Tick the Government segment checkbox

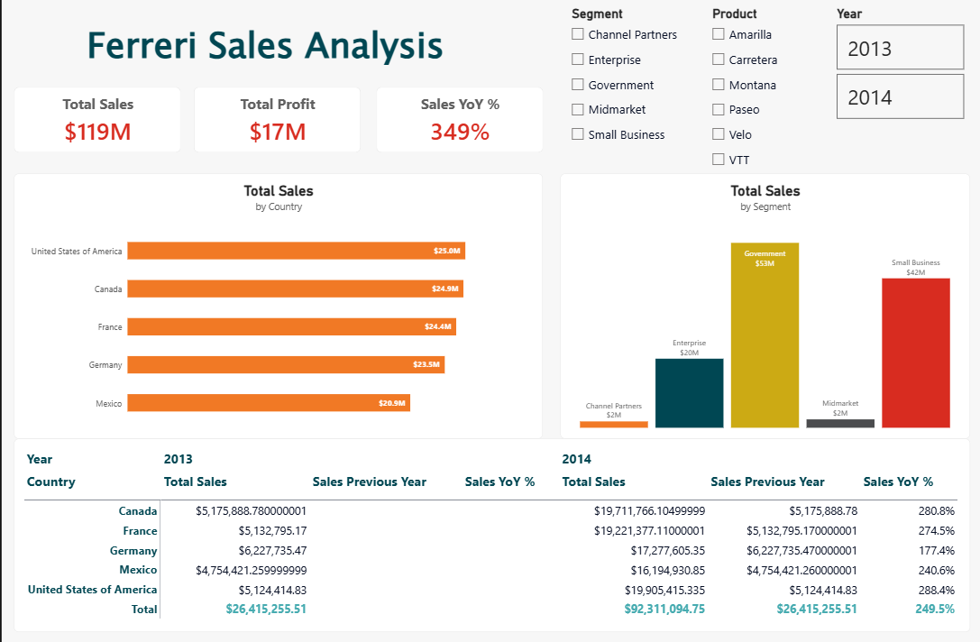point(578,85)
